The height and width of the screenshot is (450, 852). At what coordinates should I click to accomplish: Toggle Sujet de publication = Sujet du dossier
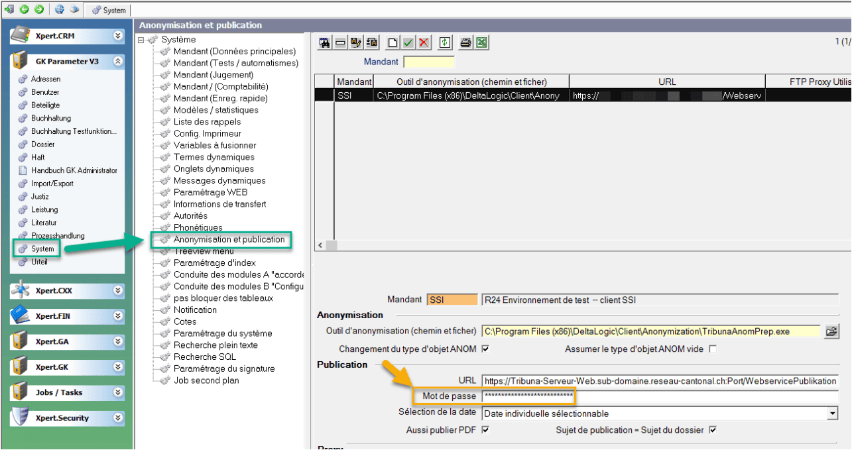[713, 430]
